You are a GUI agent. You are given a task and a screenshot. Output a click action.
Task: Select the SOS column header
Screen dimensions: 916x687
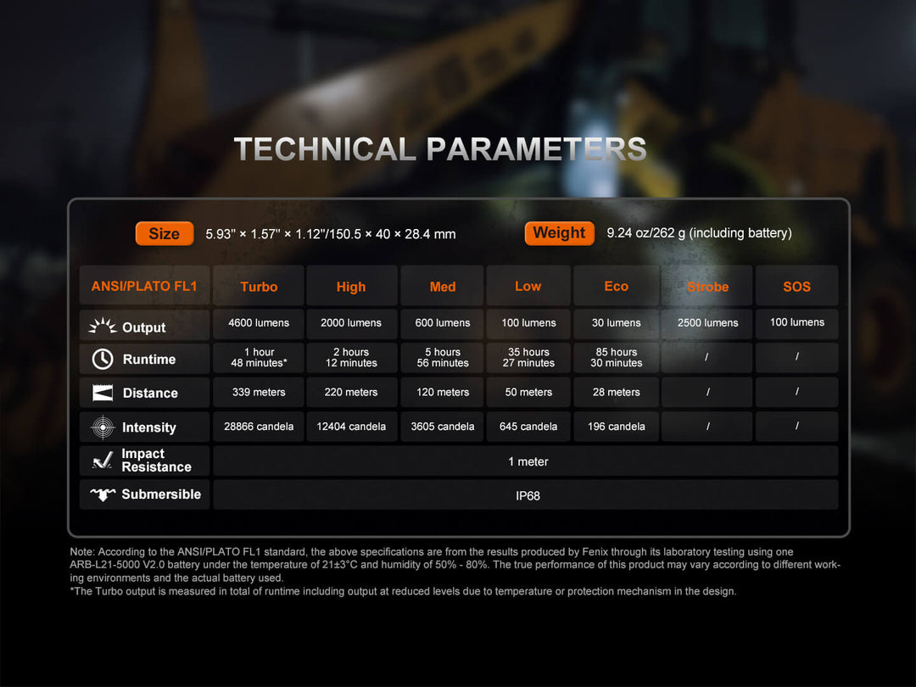(x=796, y=286)
